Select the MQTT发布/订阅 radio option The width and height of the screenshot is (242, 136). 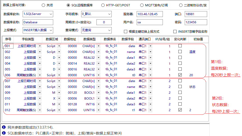[142, 5]
